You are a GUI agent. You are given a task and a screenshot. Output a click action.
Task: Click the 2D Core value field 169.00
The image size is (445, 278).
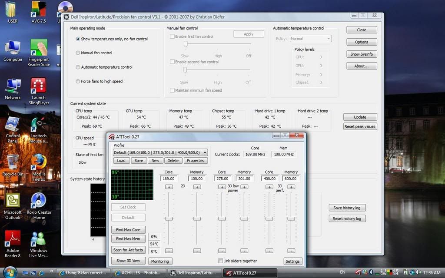coord(169,179)
